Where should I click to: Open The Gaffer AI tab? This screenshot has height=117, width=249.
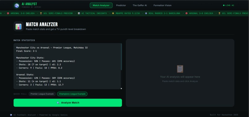tap(140, 5)
